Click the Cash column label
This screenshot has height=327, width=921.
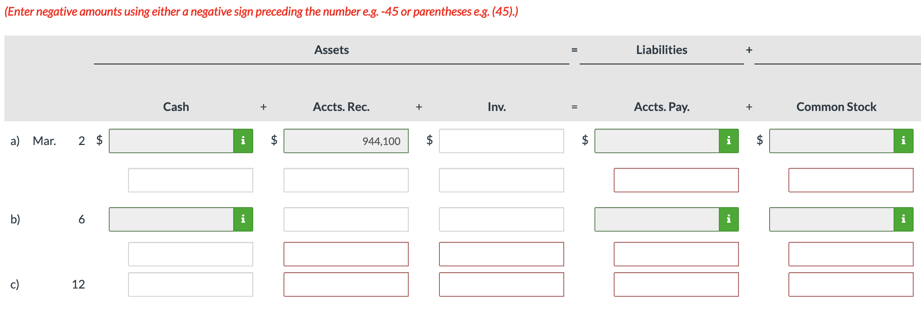pyautogui.click(x=176, y=107)
